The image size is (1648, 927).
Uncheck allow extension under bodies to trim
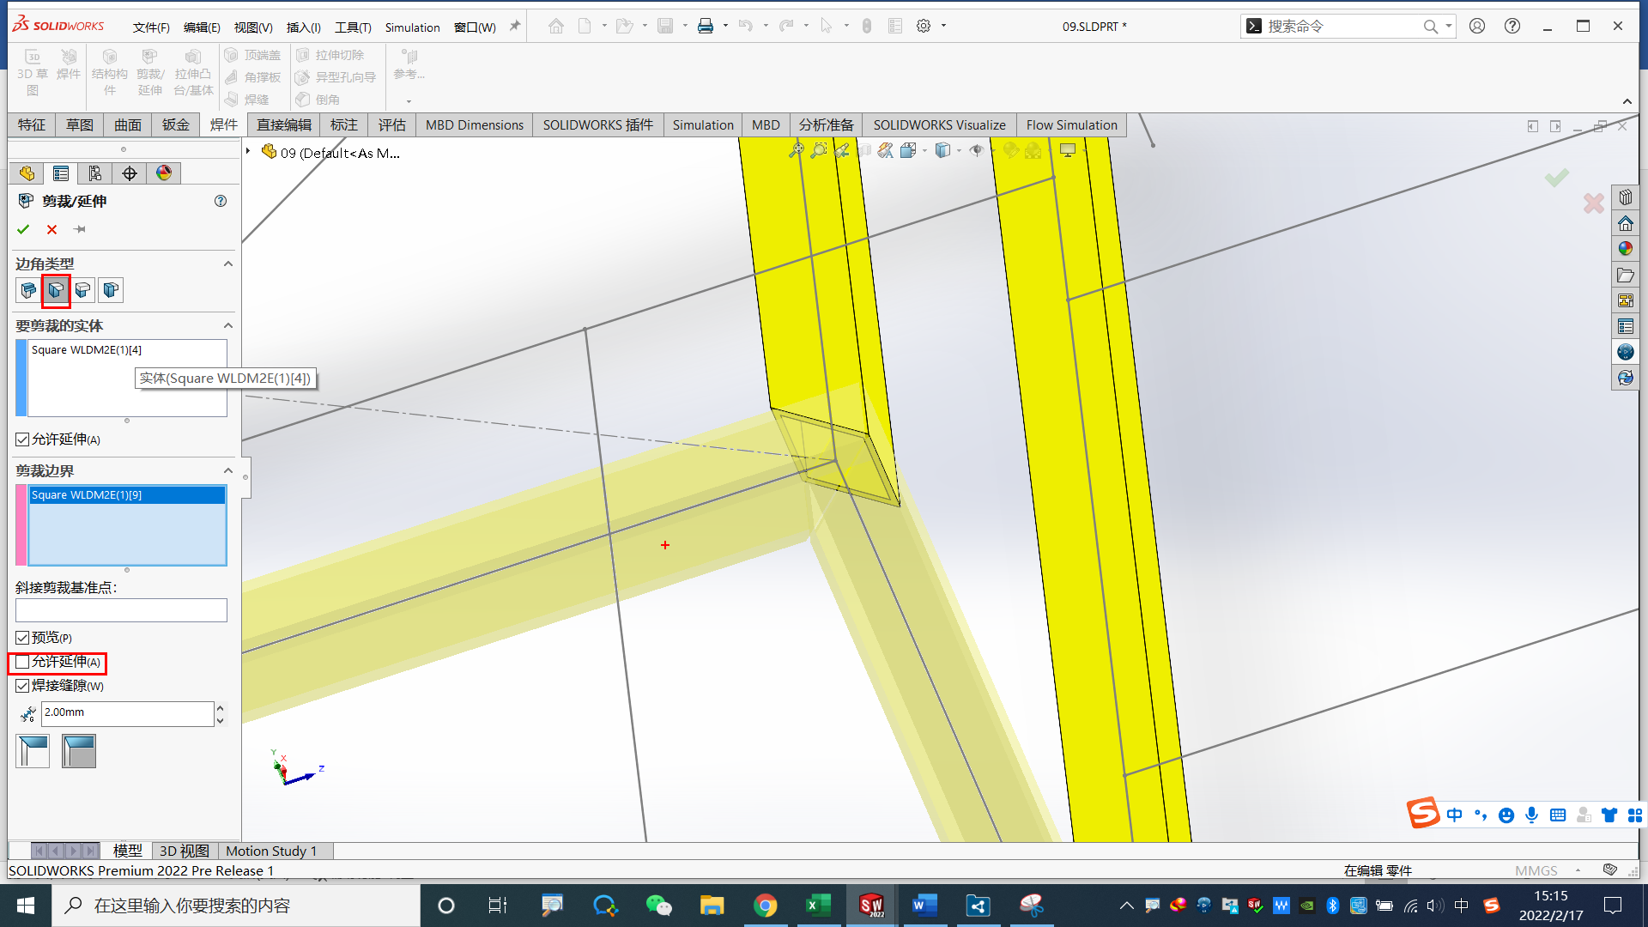point(22,439)
